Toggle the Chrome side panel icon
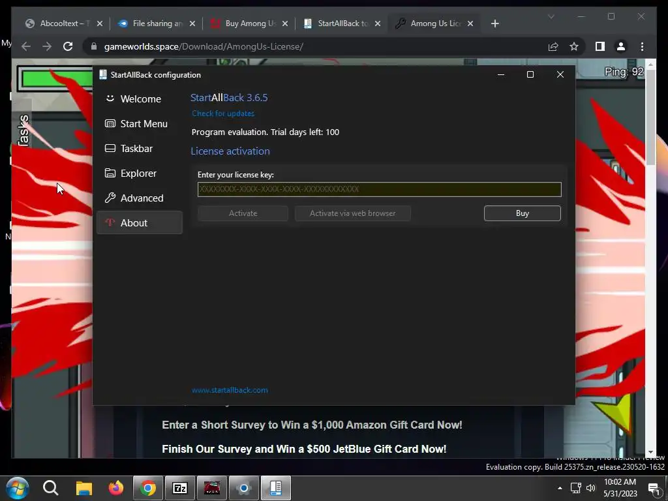668x501 pixels. pos(600,46)
